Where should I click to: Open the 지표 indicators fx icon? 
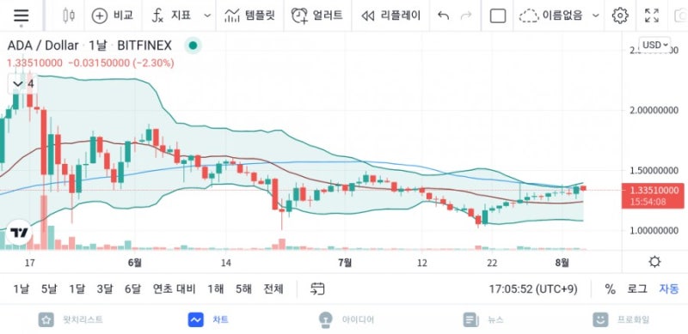pyautogui.click(x=158, y=15)
